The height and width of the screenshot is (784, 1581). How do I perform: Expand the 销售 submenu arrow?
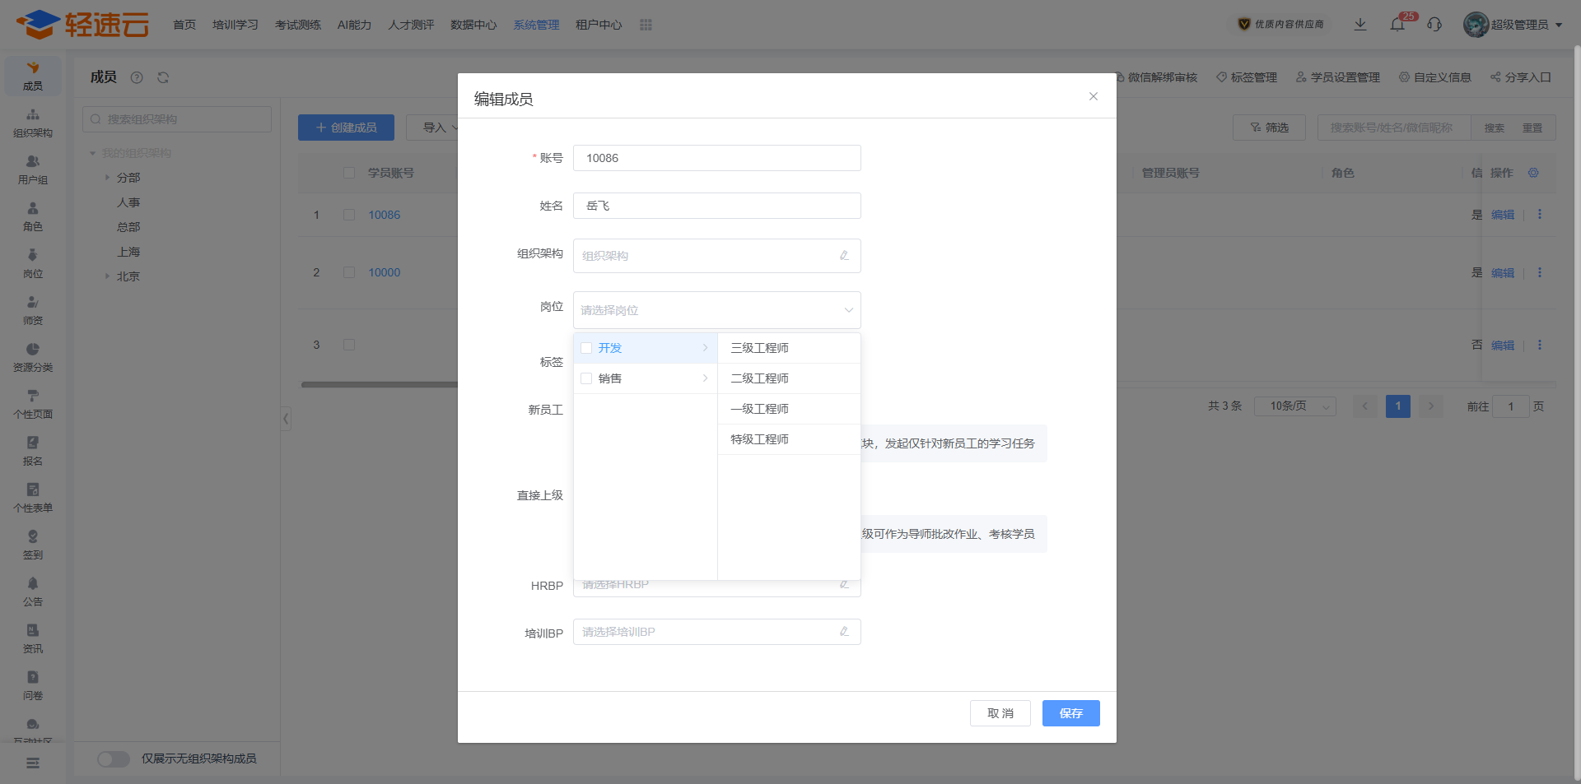[705, 378]
